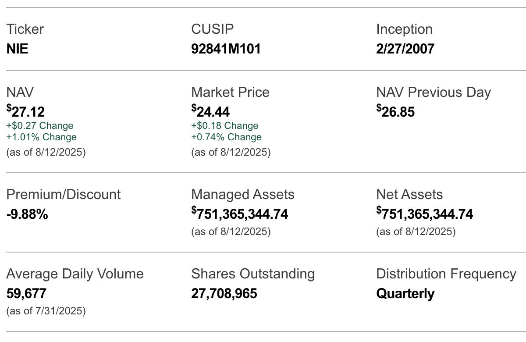Click the NAV Previous Day value $26.85
Image resolution: width=526 pixels, height=342 pixels.
click(x=395, y=112)
